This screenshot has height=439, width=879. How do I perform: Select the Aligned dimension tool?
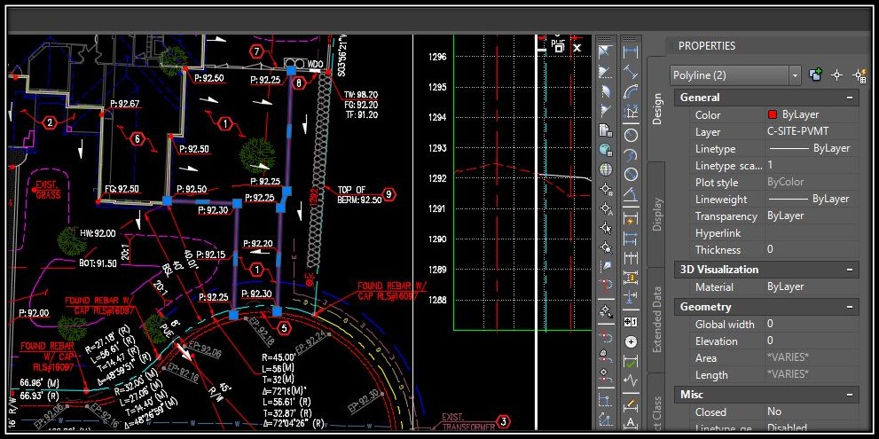[632, 71]
